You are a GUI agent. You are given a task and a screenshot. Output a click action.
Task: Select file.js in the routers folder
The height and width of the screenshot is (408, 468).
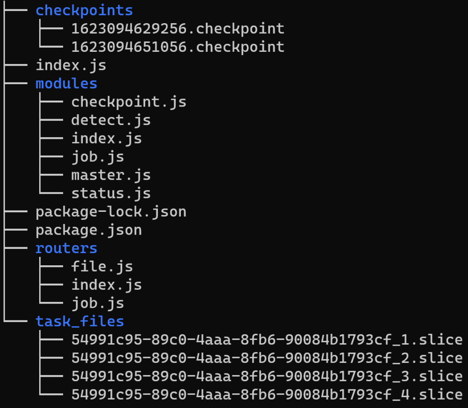pyautogui.click(x=102, y=267)
